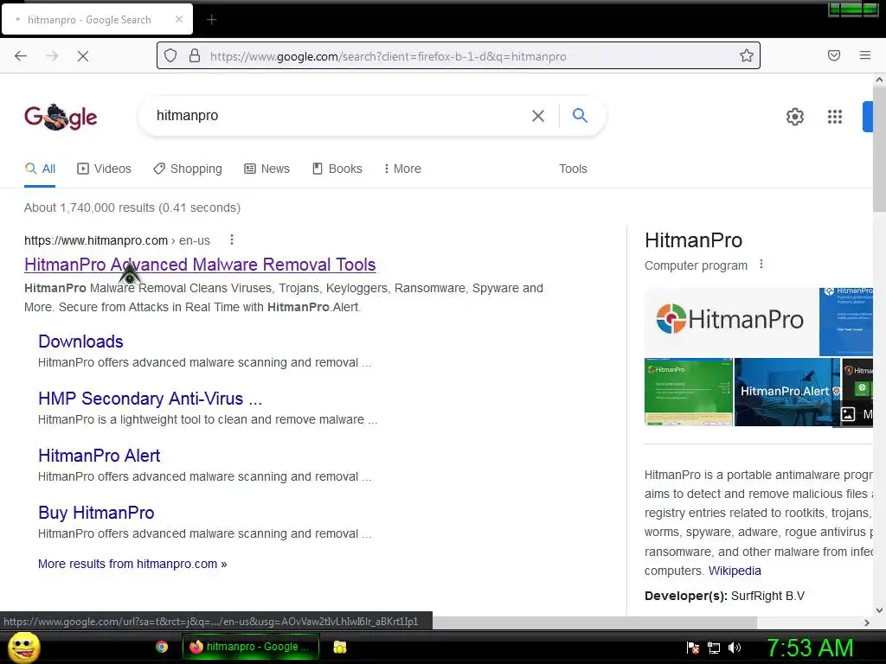Open options dots next to hitmanpro.com result

[232, 240]
